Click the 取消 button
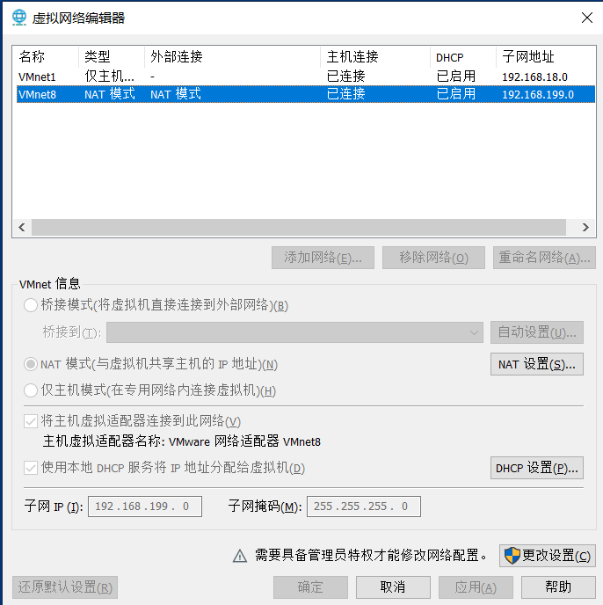This screenshot has width=603, height=605. click(x=393, y=587)
